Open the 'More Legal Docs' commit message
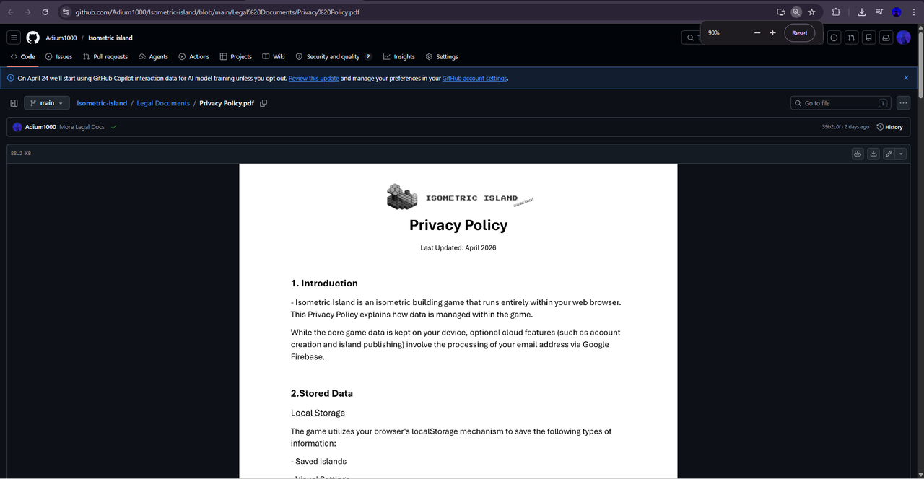Image resolution: width=924 pixels, height=479 pixels. coord(82,127)
